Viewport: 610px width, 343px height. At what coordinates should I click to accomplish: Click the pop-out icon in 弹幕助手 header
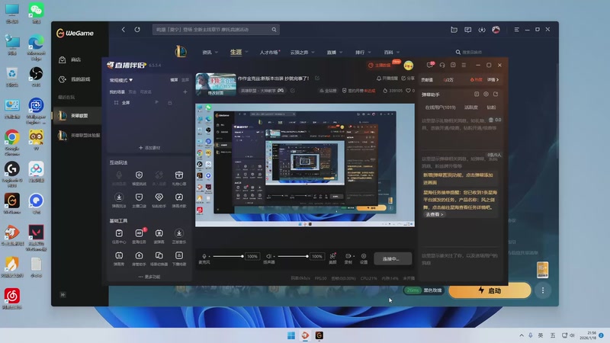click(496, 94)
